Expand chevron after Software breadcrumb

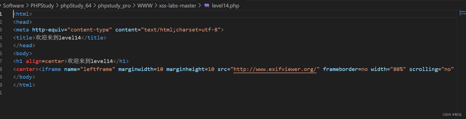pos(27,6)
